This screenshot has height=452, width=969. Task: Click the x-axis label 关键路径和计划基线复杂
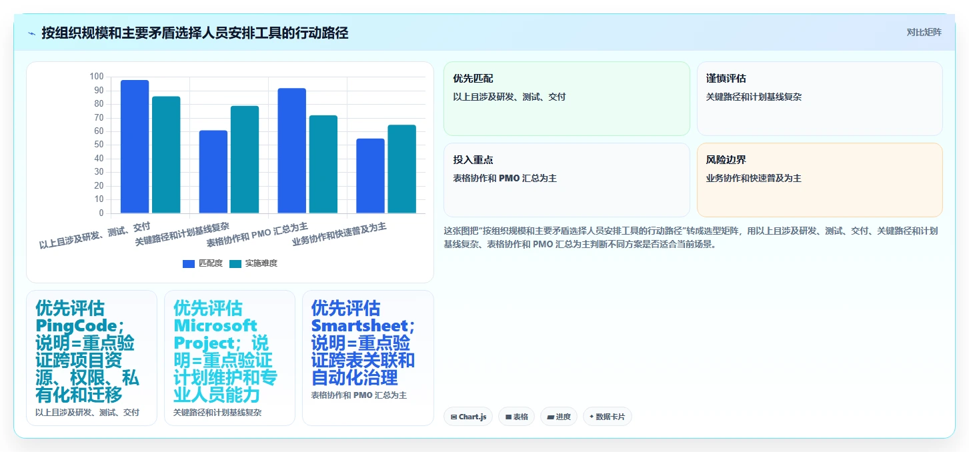pos(182,234)
